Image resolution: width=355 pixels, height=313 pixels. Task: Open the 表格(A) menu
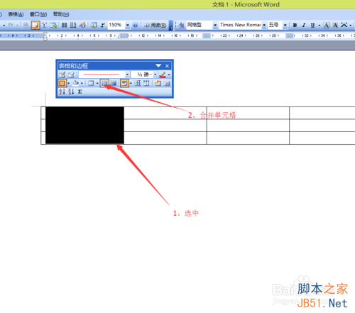coord(16,14)
